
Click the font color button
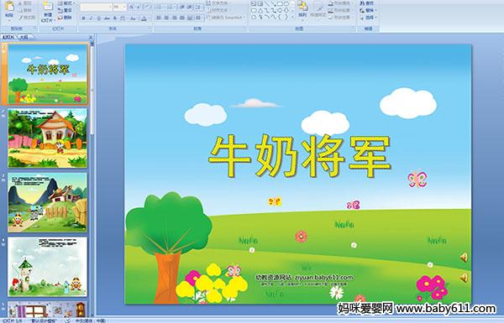click(x=144, y=18)
